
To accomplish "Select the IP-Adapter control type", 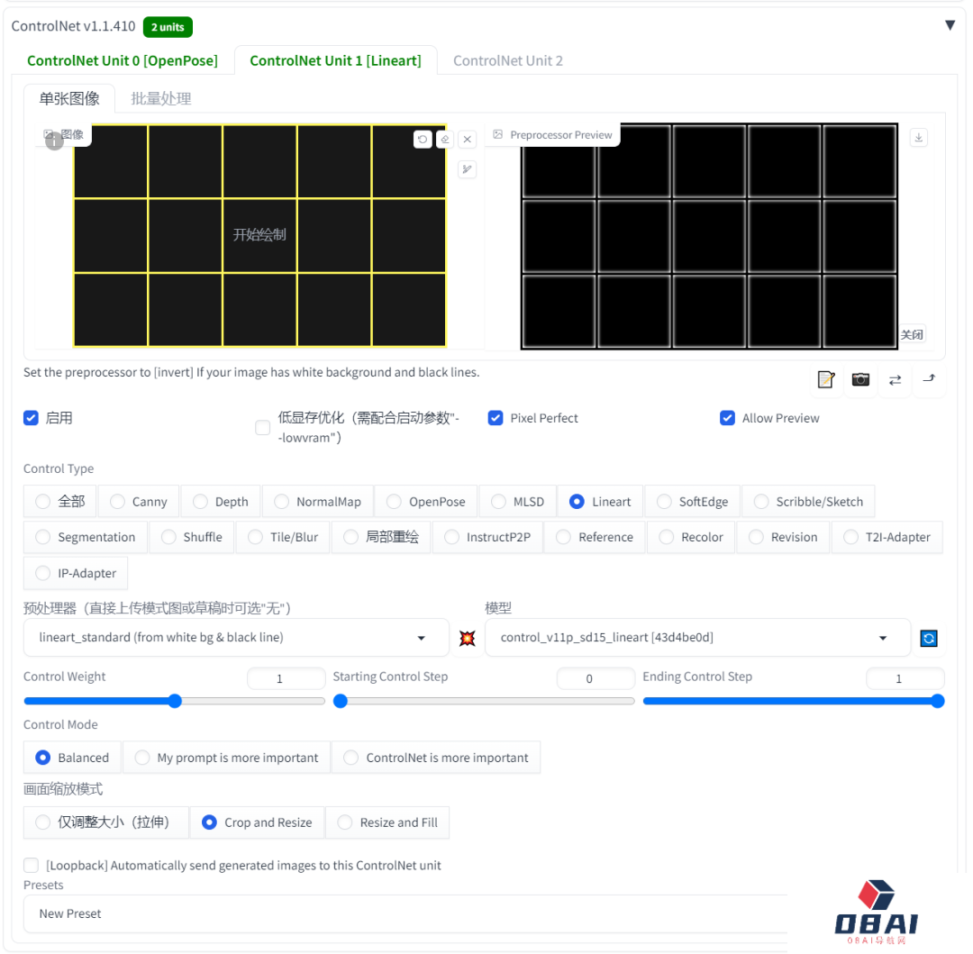I will (76, 573).
